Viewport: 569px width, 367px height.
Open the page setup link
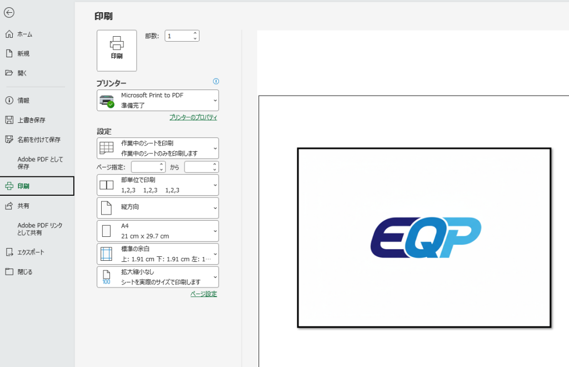(203, 294)
